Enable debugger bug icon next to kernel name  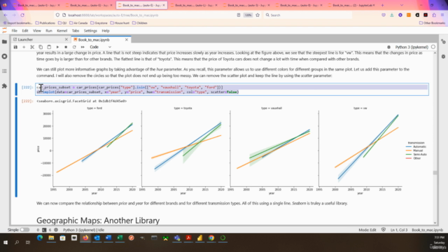[x=388, y=47]
